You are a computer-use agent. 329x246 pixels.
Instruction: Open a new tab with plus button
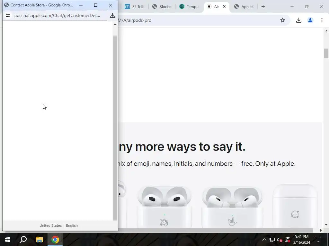coord(263,6)
